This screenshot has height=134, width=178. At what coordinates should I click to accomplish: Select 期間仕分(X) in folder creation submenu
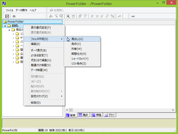pos(82,54)
